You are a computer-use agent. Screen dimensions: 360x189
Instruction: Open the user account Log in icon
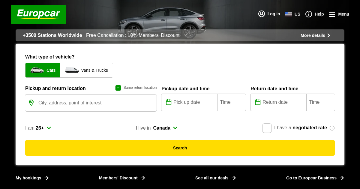click(x=261, y=14)
